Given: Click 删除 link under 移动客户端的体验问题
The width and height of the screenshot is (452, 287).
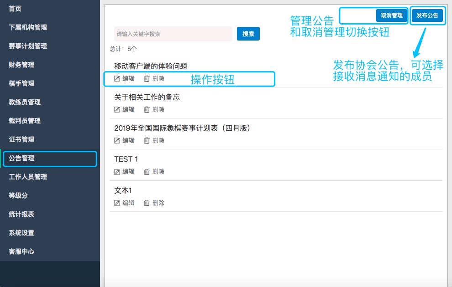Looking at the screenshot, I should [158, 78].
